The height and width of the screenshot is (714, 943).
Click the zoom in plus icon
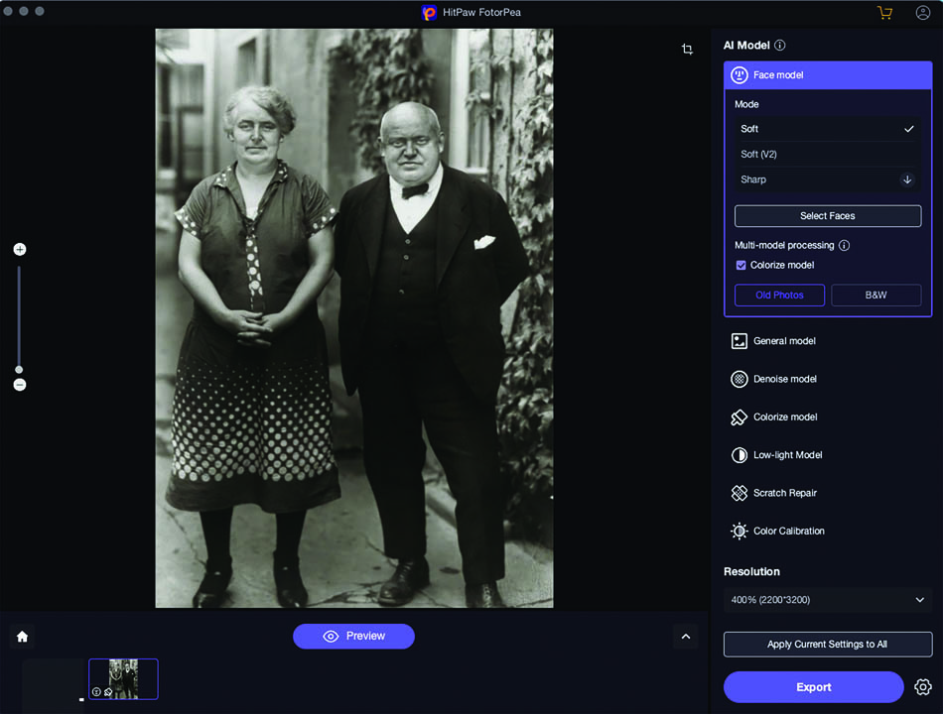pos(19,249)
